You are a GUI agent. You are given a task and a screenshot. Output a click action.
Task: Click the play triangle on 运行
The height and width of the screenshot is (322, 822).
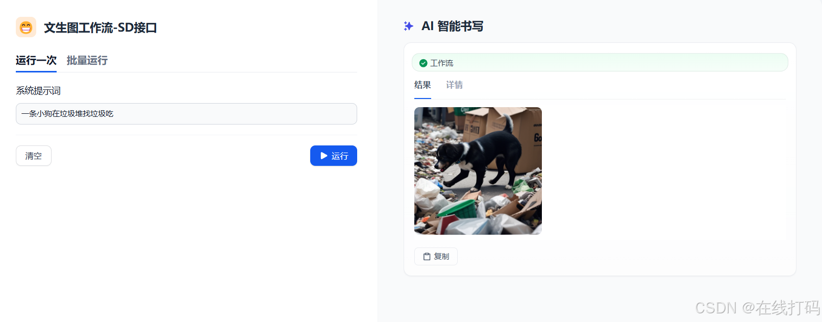click(x=324, y=156)
